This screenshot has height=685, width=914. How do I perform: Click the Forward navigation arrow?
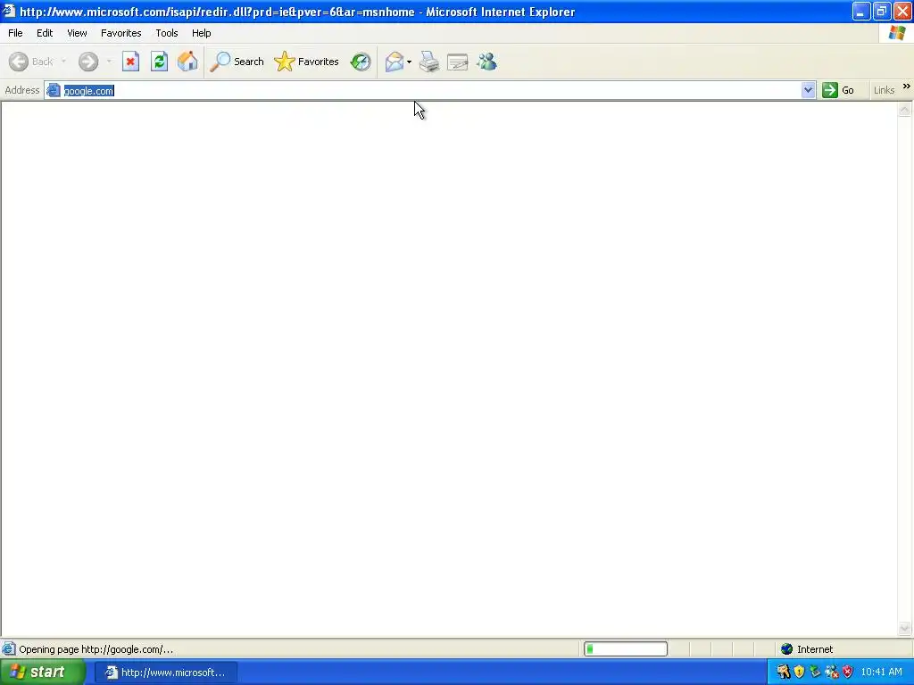click(x=88, y=62)
